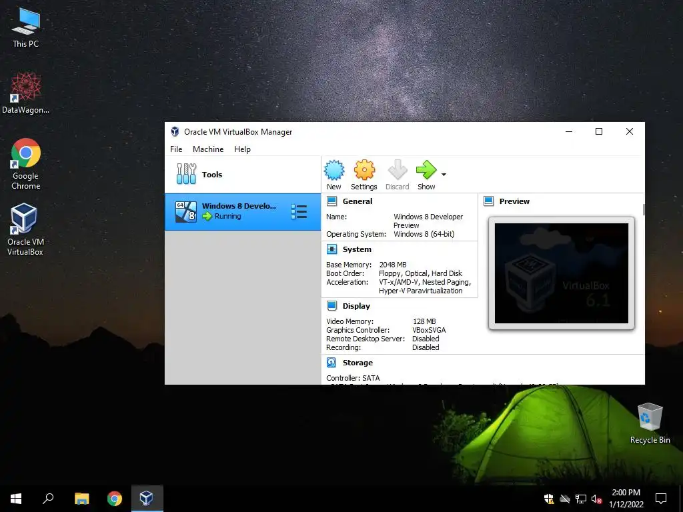Open the notification center icon
The width and height of the screenshot is (683, 512).
pos(661,499)
